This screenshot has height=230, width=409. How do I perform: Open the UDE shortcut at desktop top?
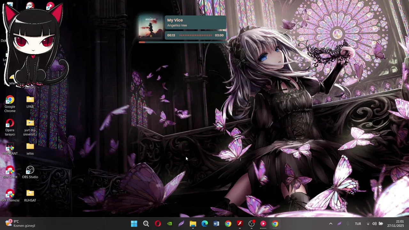tap(30, 5)
